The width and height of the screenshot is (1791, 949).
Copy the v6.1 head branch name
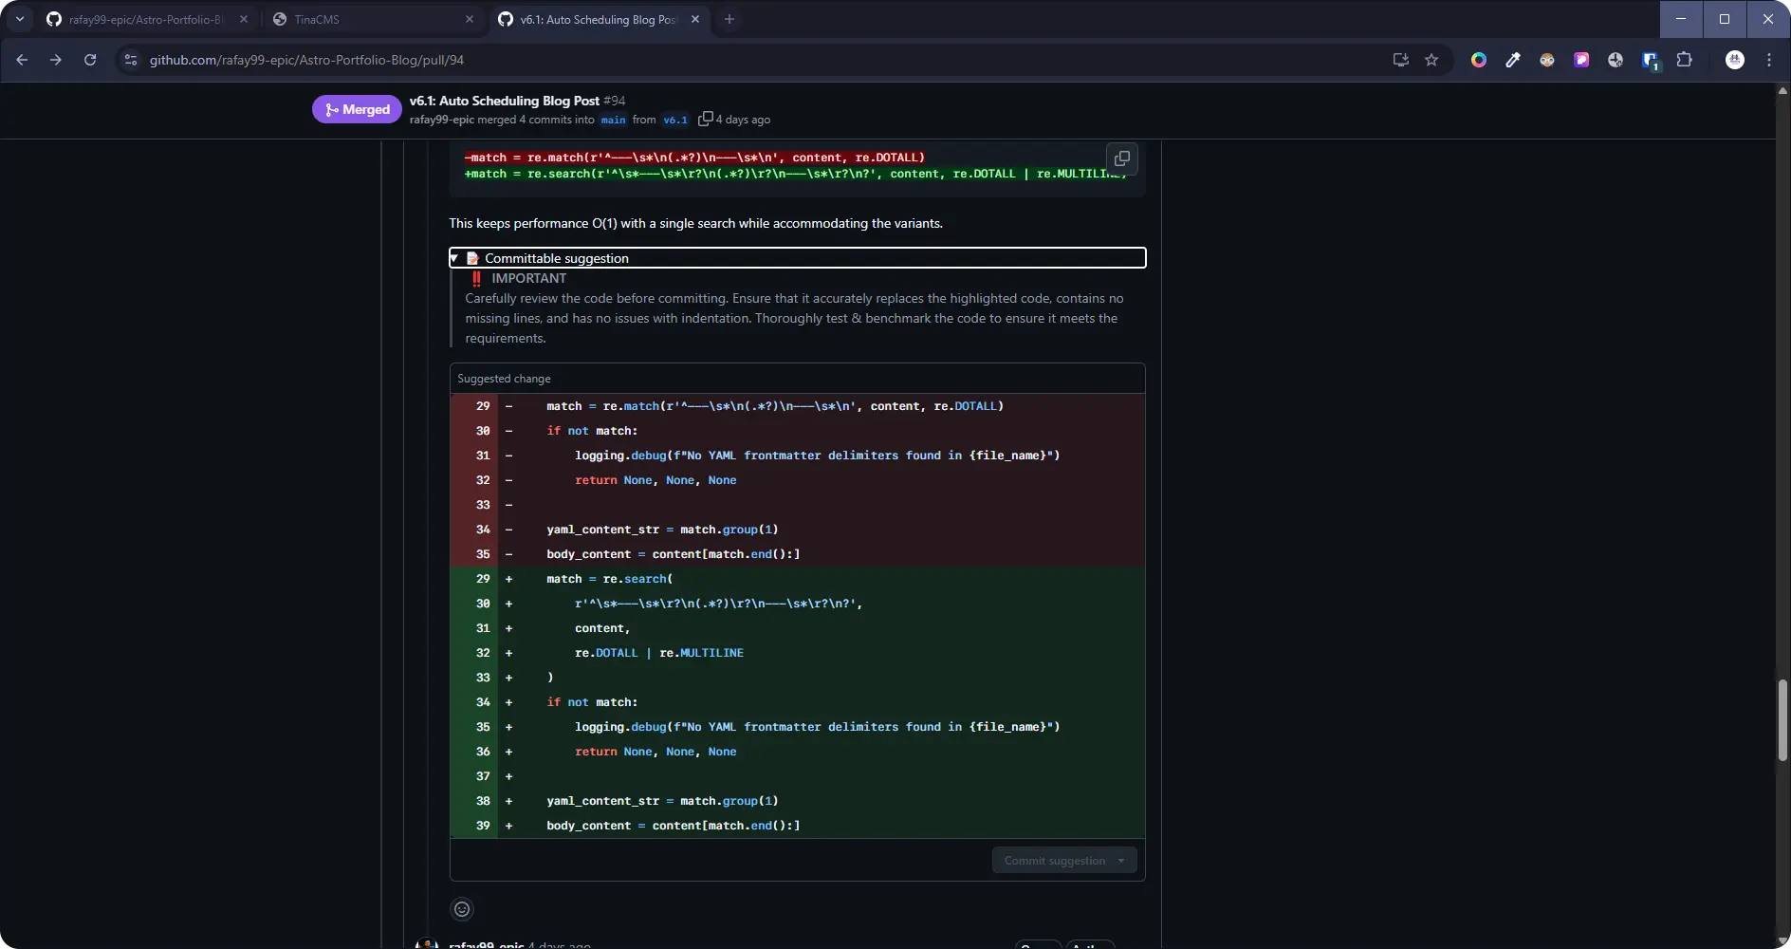tap(705, 120)
